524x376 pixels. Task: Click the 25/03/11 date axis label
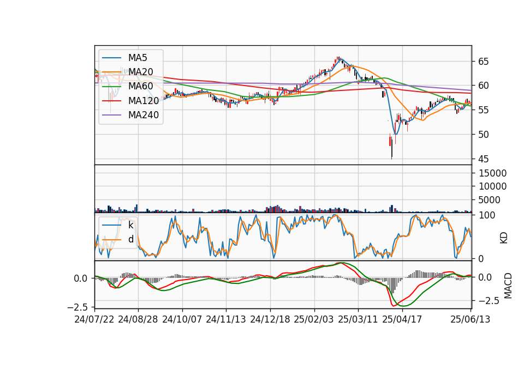tap(358, 319)
